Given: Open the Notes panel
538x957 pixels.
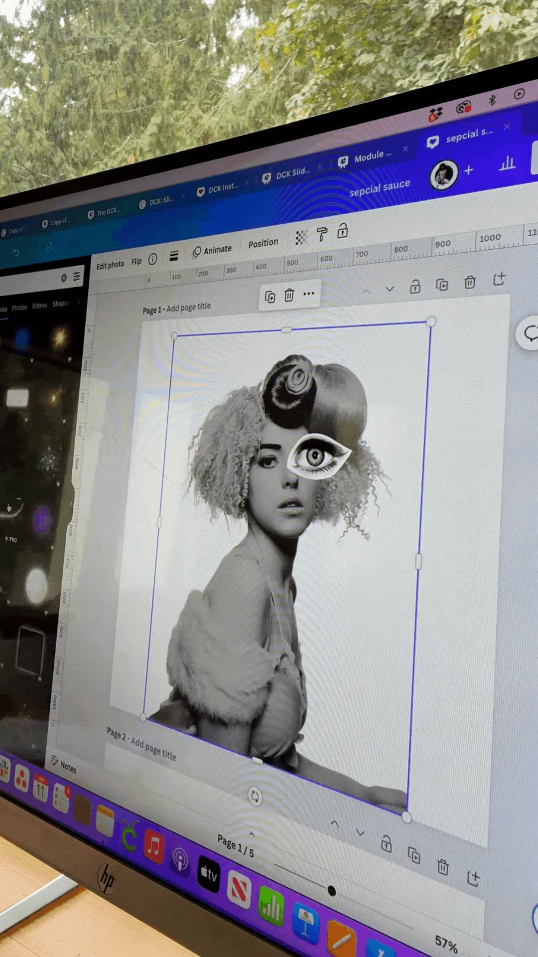Looking at the screenshot, I should click(64, 765).
